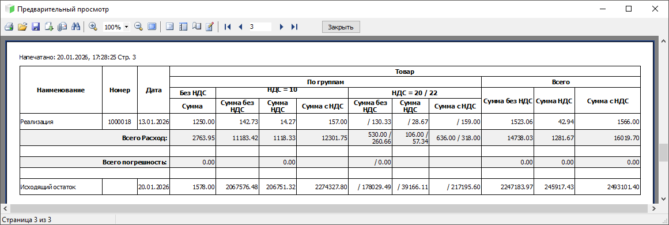The width and height of the screenshot is (669, 225).
Task: Maximize the preview window
Action: tap(628, 9)
